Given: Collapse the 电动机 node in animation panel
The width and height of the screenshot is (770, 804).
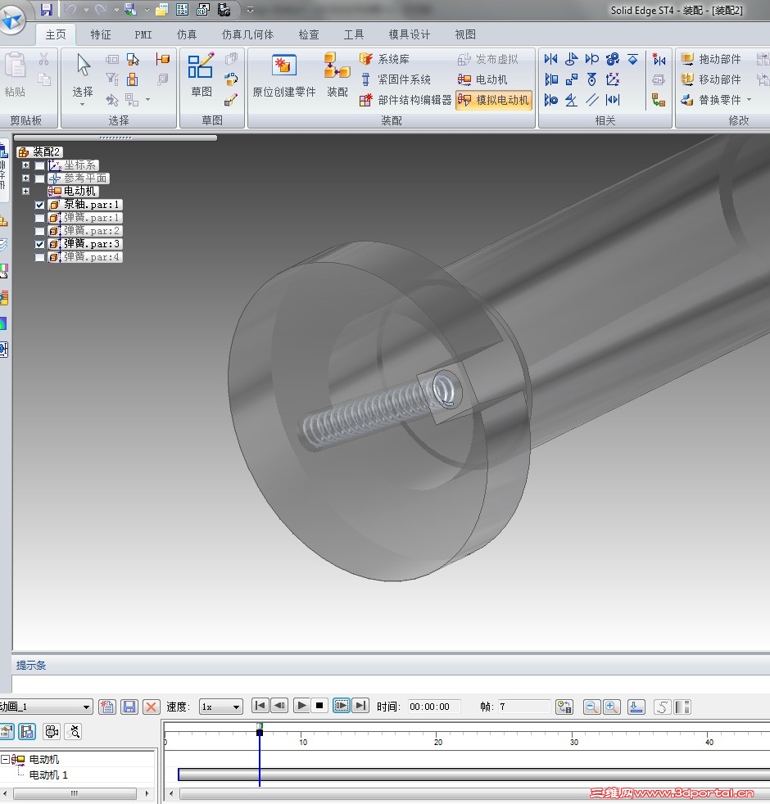Looking at the screenshot, I should [5, 759].
